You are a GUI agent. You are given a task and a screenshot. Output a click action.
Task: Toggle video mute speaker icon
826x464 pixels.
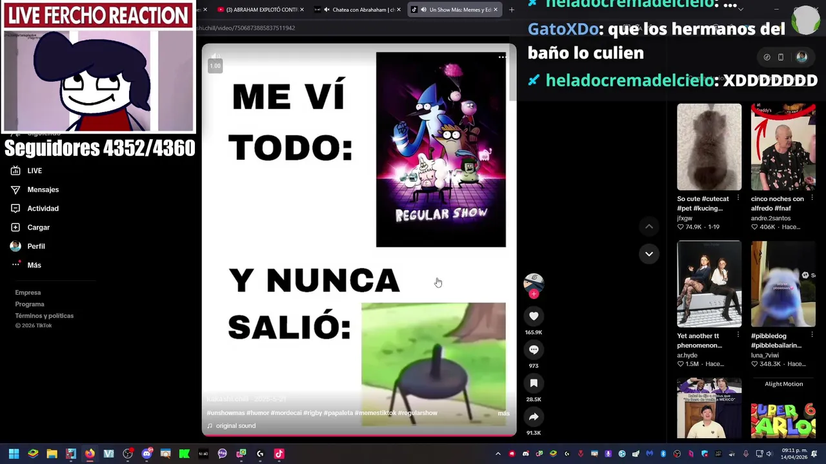click(x=216, y=55)
